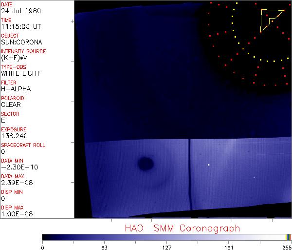This screenshot has width=292, height=250.
Task: Click the black start of the color bar
Action: point(44,237)
